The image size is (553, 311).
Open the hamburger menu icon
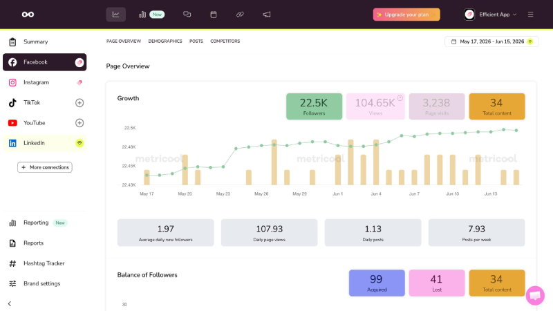pos(530,15)
